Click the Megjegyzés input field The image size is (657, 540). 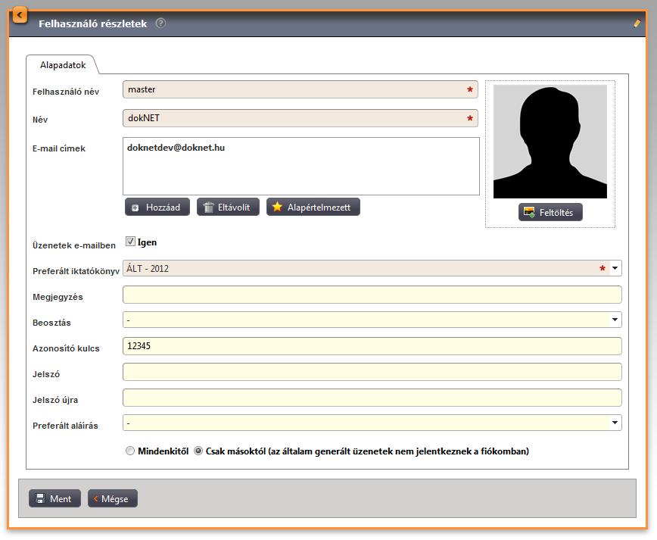point(372,295)
